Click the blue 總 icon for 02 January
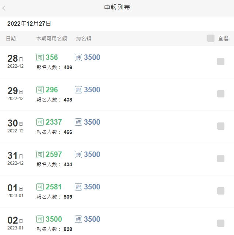Screen dimensions: 234x235 tap(78, 219)
